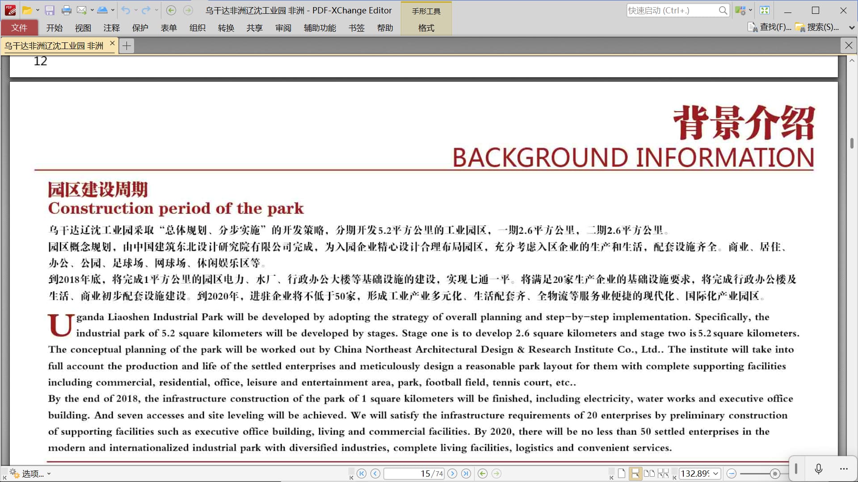The image size is (858, 482).
Task: Click the Open folder icon
Action: [x=27, y=10]
